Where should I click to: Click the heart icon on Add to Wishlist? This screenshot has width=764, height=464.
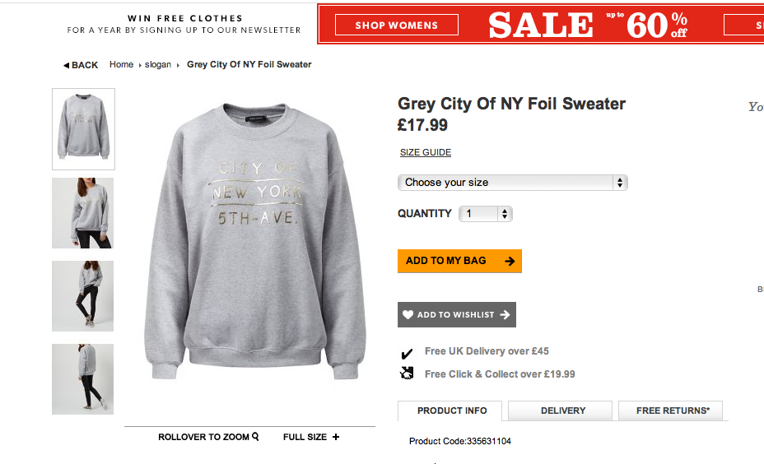point(408,314)
